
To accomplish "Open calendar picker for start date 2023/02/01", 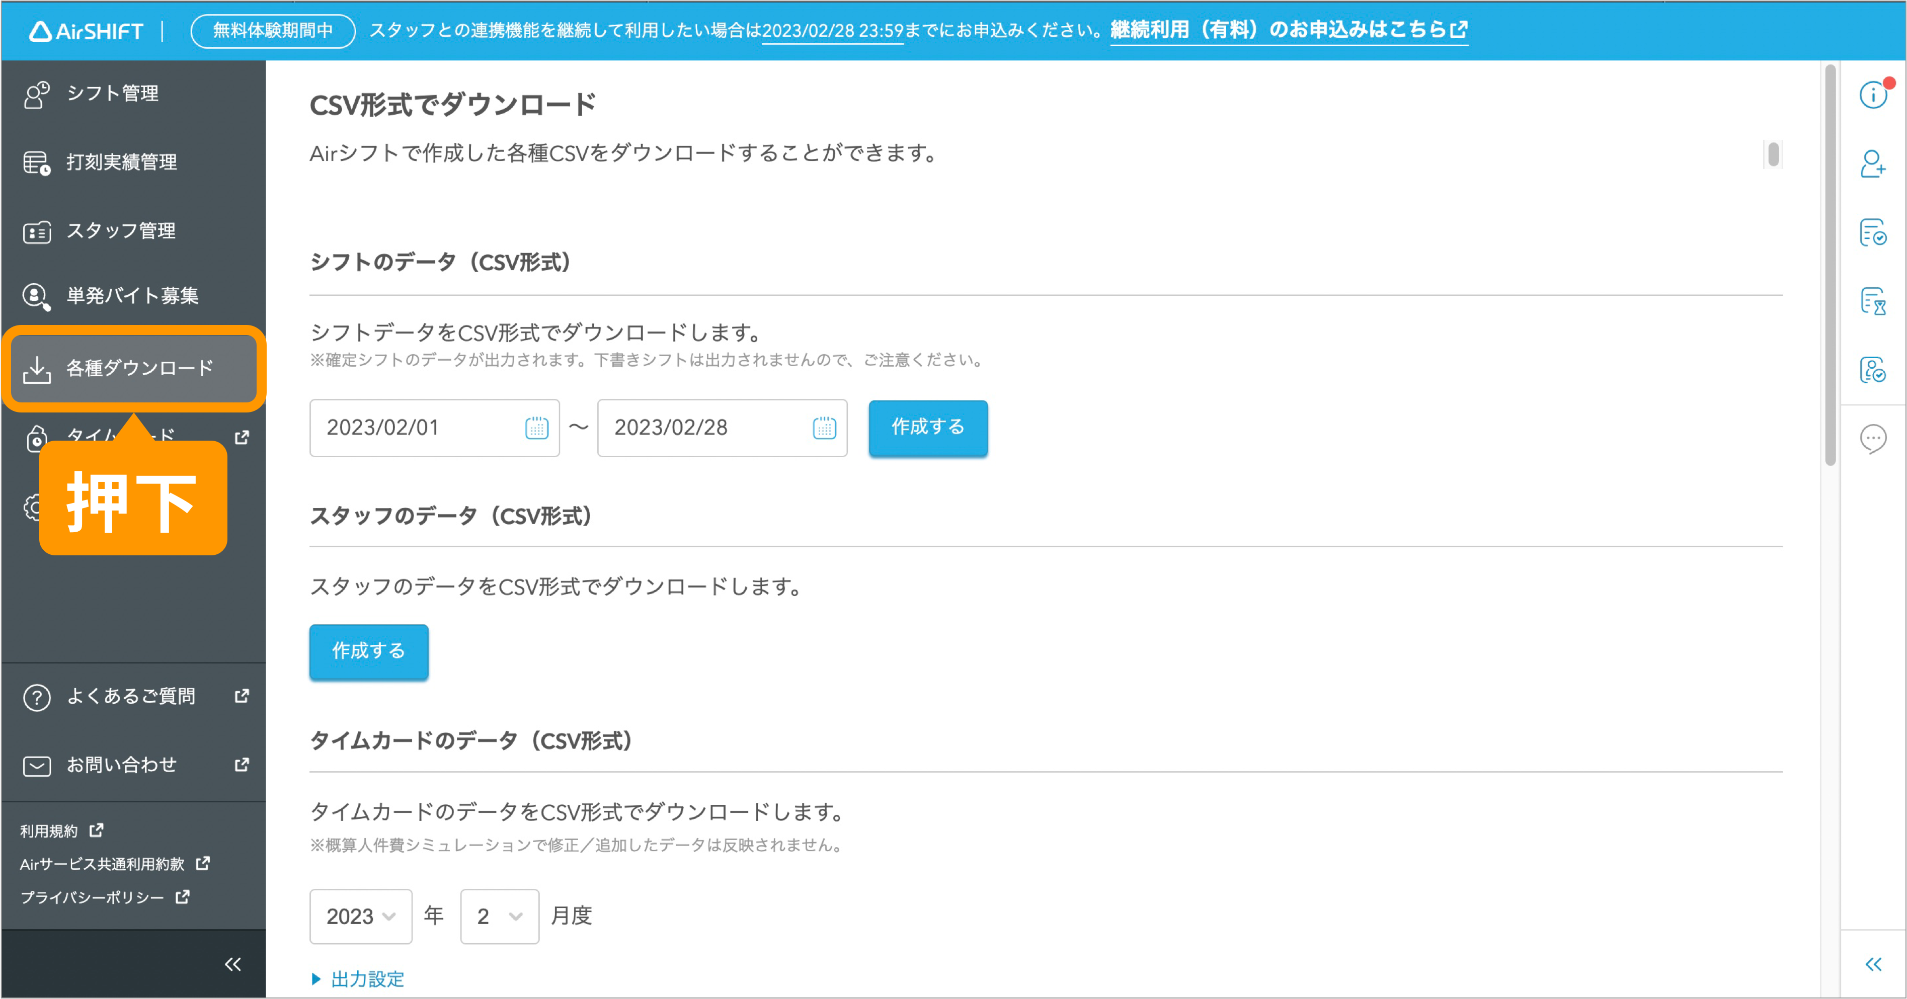I will (537, 428).
